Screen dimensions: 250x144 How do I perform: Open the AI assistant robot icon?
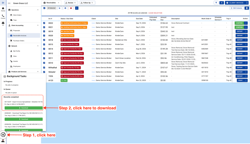tap(3, 24)
